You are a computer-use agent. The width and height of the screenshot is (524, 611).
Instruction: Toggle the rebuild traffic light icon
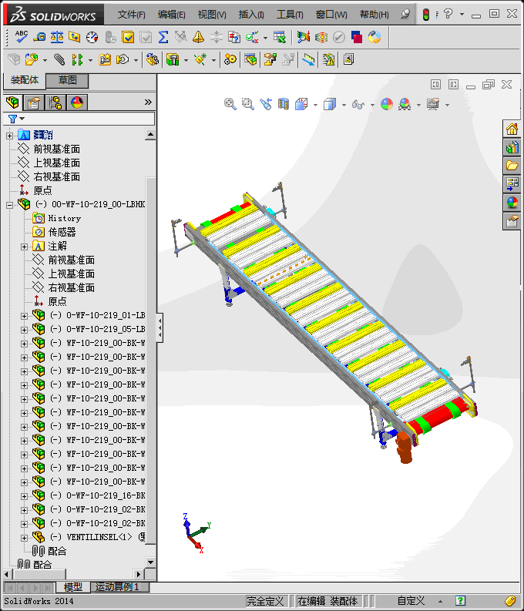[x=426, y=15]
